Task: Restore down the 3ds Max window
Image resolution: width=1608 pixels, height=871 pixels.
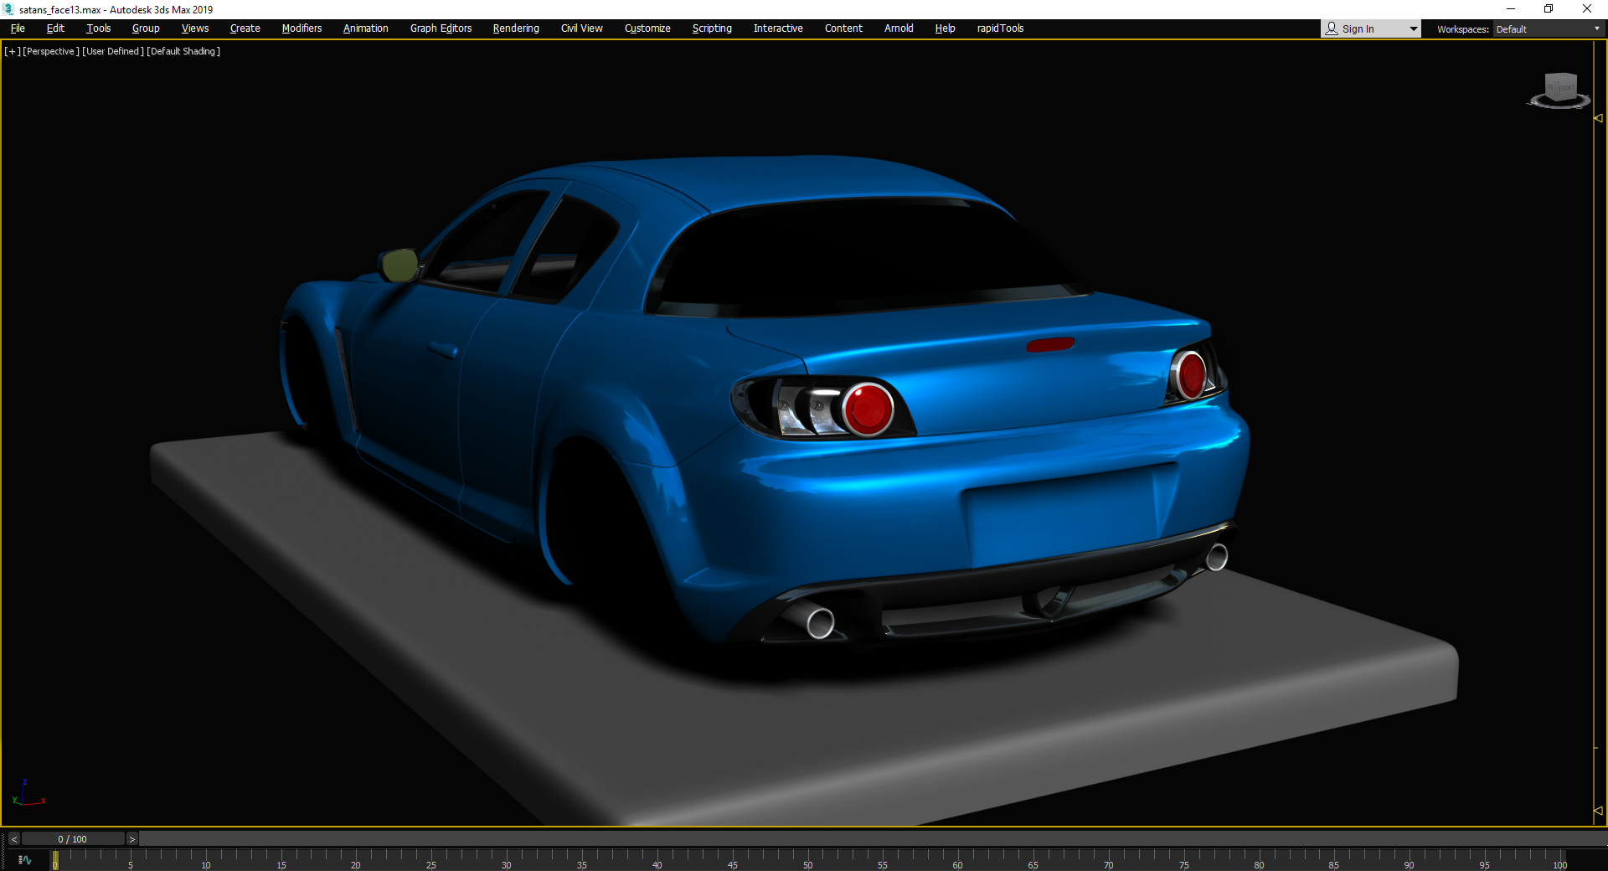Action: coord(1549,9)
